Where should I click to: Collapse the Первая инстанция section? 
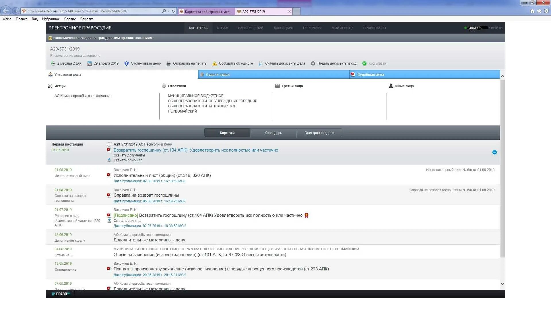pyautogui.click(x=494, y=152)
